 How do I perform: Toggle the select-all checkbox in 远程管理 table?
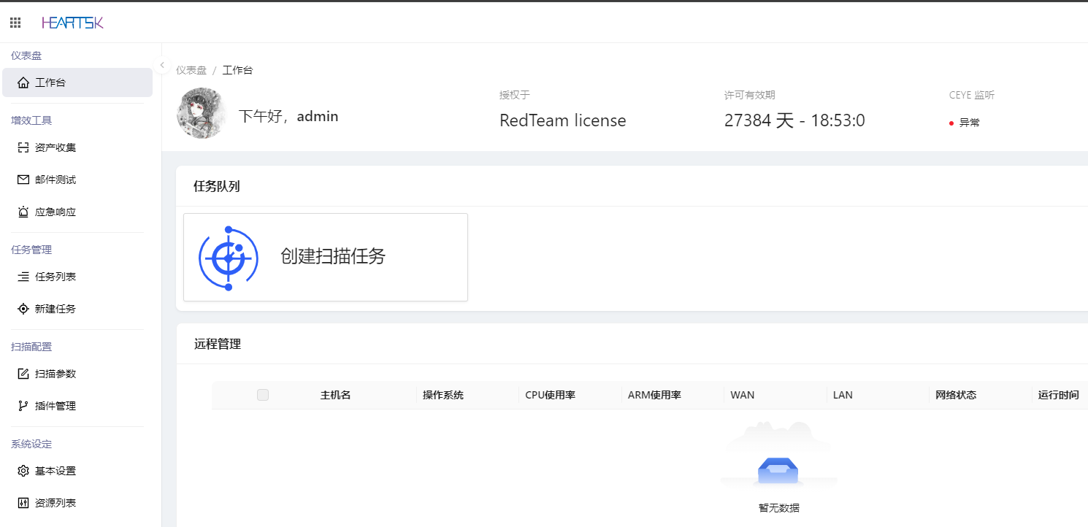(262, 394)
